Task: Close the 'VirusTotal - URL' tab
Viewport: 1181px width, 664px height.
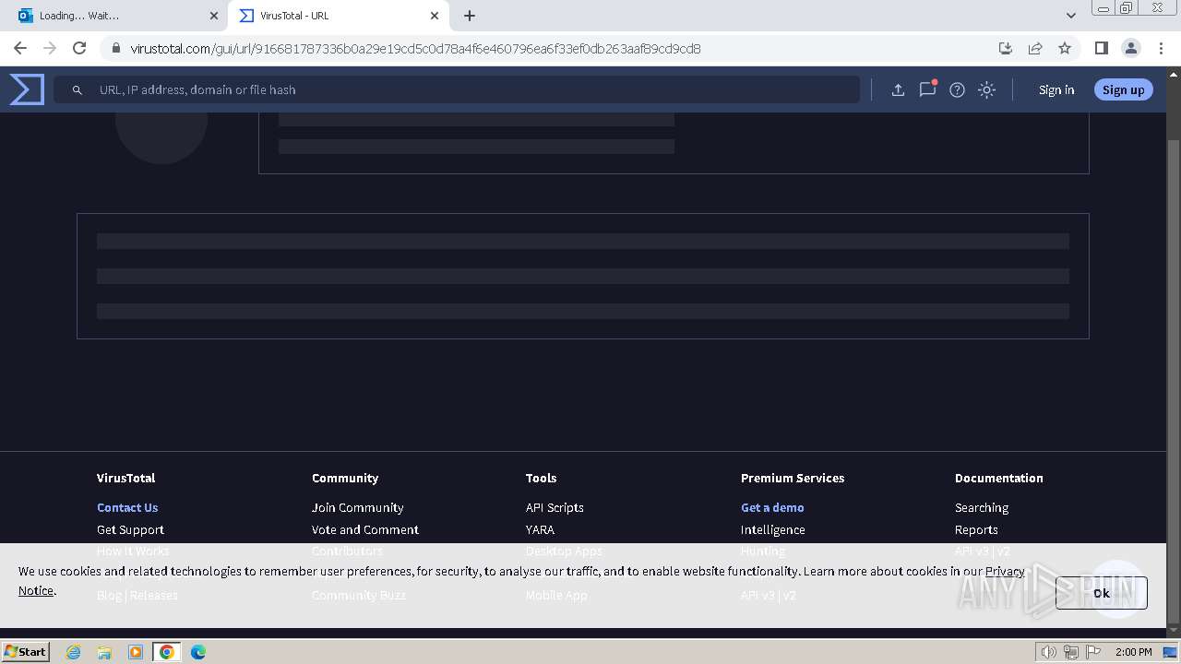Action: point(435,16)
